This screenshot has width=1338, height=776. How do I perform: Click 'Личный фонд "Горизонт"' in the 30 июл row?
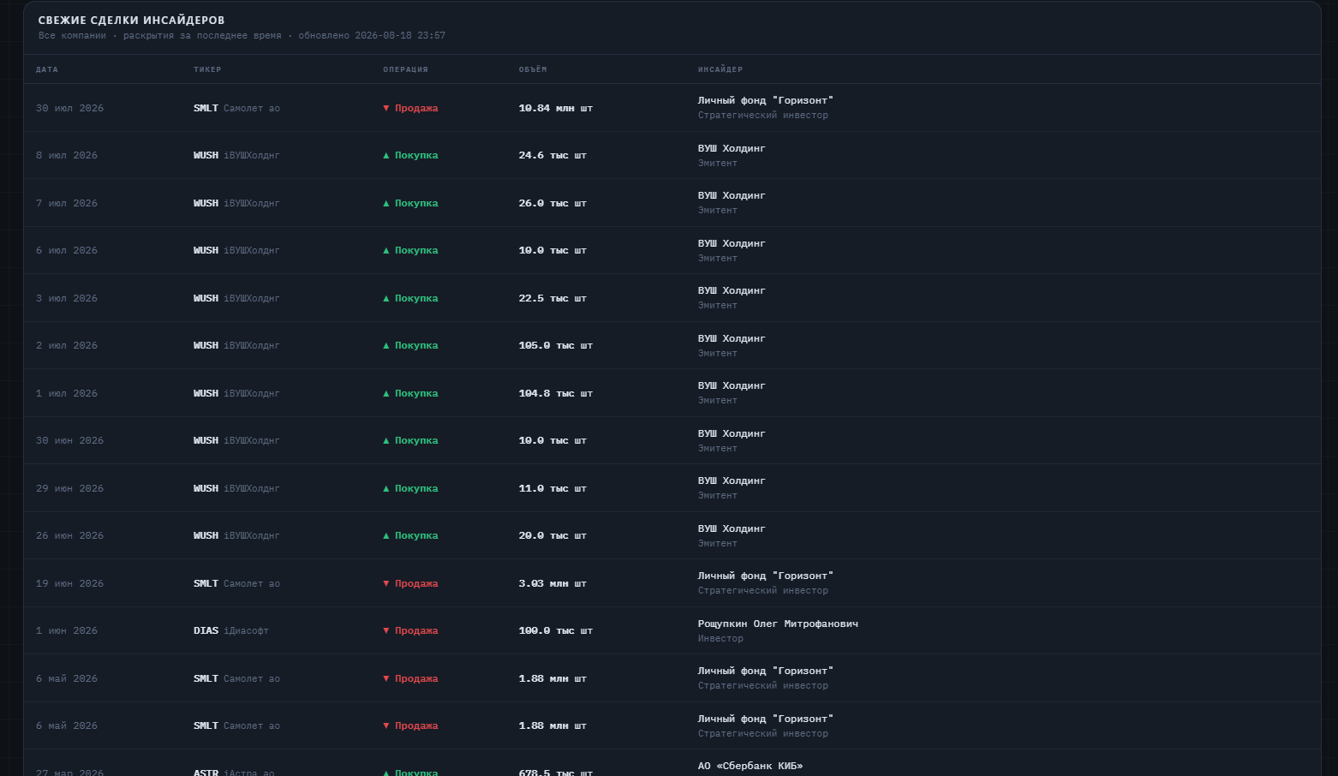[x=766, y=100]
